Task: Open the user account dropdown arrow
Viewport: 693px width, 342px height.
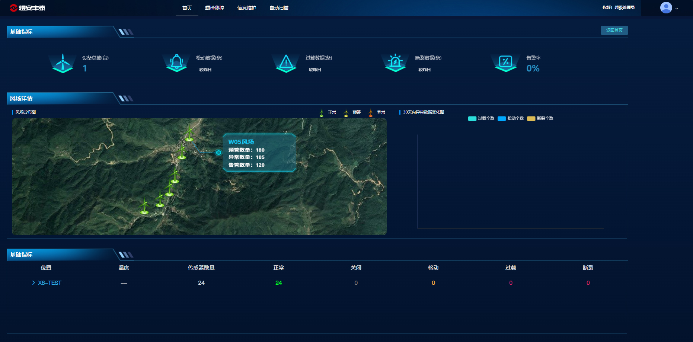Action: 677,9
